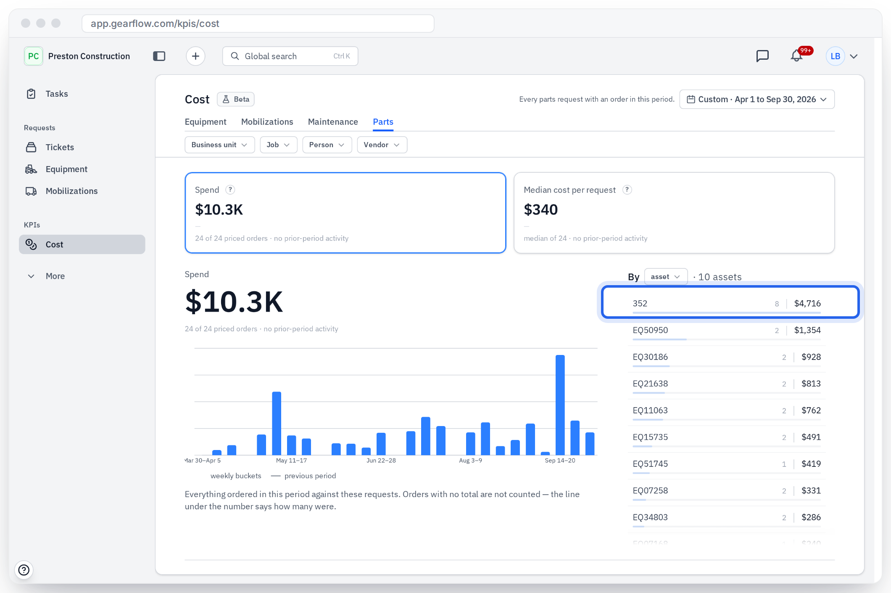Open the Person filter dropdown
The image size is (891, 593).
coord(327,145)
